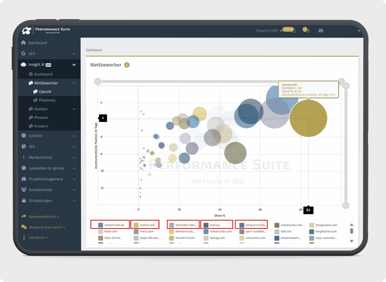The height and width of the screenshot is (282, 386).
Task: Click the Insight AI robot icon
Action: 23,64
